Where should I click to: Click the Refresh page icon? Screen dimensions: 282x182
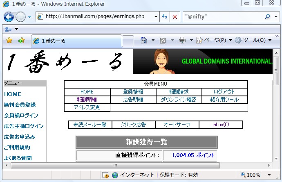pyautogui.click(x=165, y=16)
